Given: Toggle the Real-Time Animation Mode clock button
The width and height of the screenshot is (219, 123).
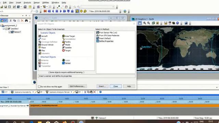Looking at the screenshot, I should (81, 11).
